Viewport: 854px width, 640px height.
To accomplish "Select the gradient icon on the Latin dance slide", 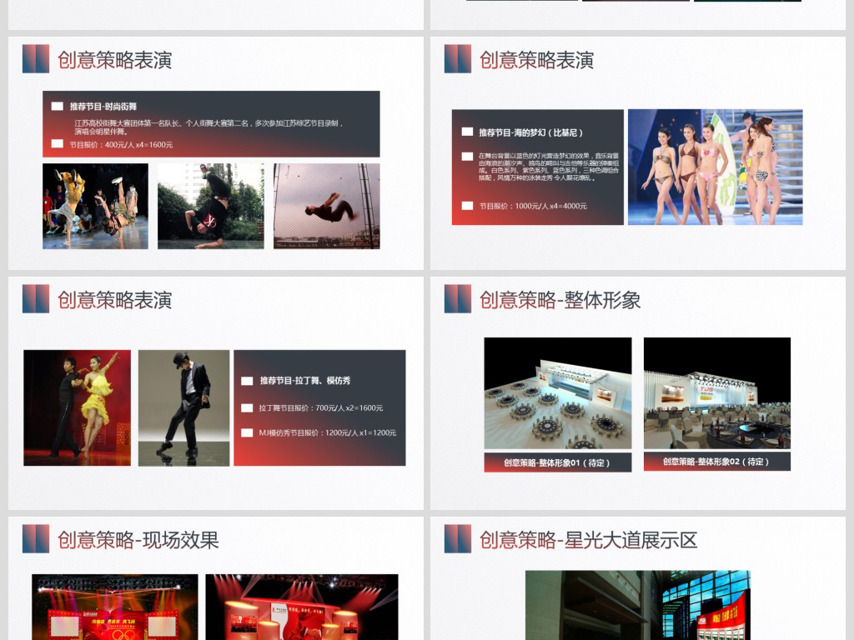I will 36,298.
